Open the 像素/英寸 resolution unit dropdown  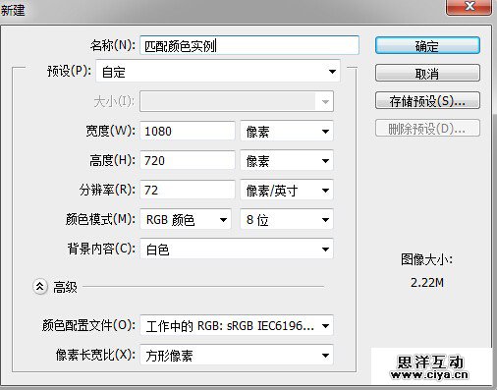[x=287, y=190]
